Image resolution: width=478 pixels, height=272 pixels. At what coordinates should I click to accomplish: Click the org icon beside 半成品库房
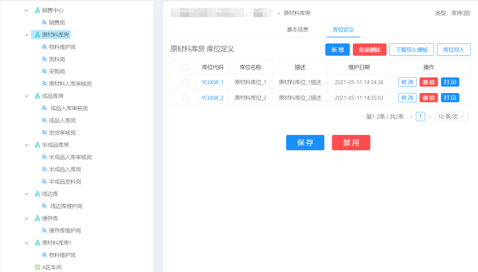click(37, 145)
